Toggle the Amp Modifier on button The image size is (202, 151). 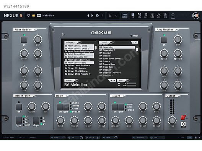pos(164,40)
